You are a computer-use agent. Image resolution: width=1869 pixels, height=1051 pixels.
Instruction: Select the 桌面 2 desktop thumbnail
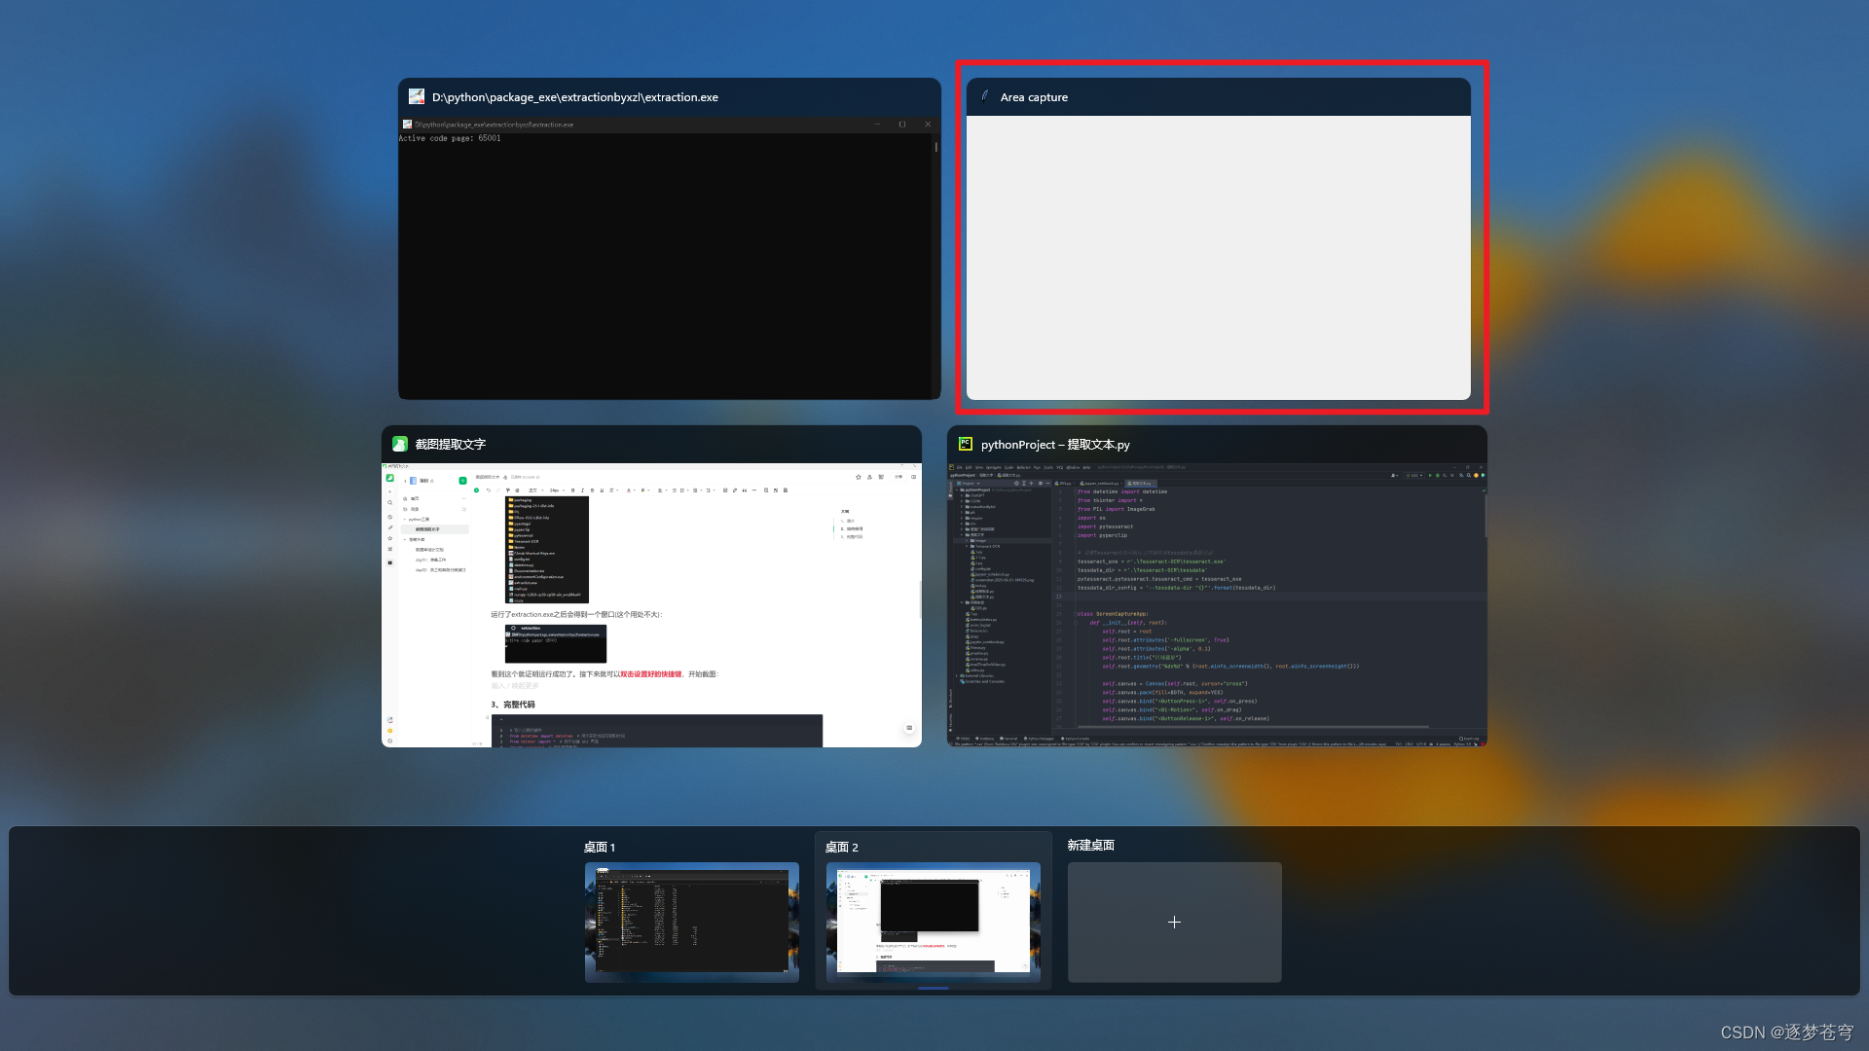(x=933, y=921)
